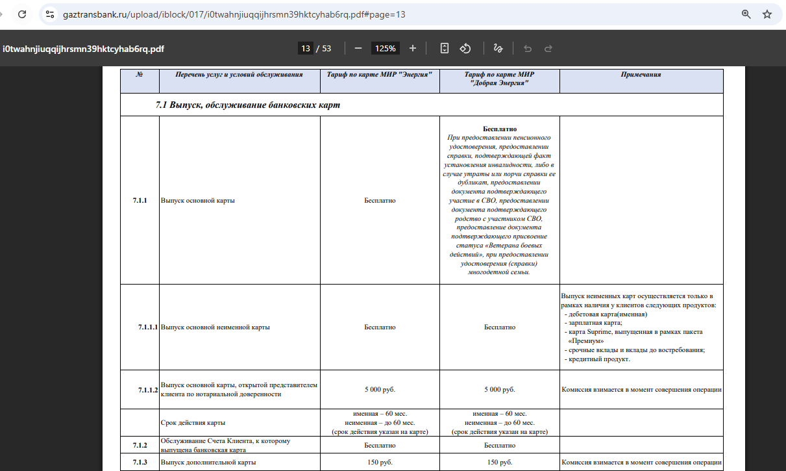This screenshot has width=786, height=471.
Task: Click the '5 000 руб.' cell under Энергия tariff
Action: point(380,390)
